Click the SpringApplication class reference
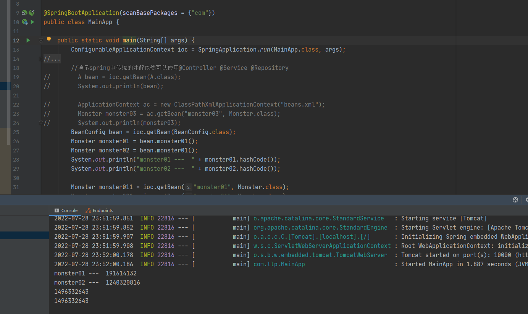The height and width of the screenshot is (314, 528). [x=228, y=50]
